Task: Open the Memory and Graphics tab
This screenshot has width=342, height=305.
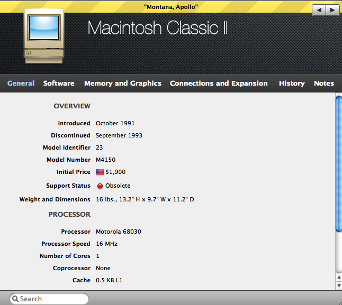Action: [123, 83]
